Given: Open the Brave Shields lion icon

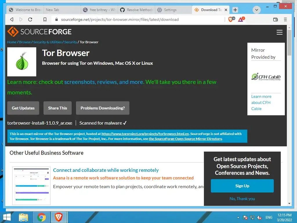Looking at the screenshot, I should pos(231,19).
